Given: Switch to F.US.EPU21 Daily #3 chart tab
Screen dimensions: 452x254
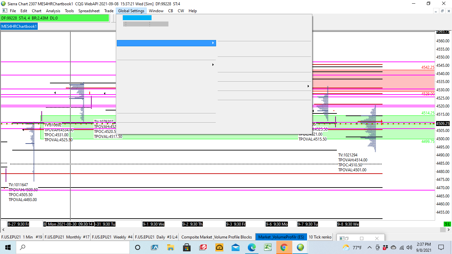Looking at the screenshot, I should click(x=156, y=237).
